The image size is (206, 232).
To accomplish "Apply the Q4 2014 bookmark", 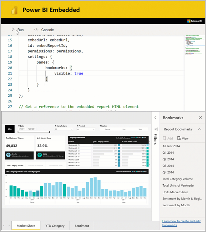I will click(x=168, y=172).
